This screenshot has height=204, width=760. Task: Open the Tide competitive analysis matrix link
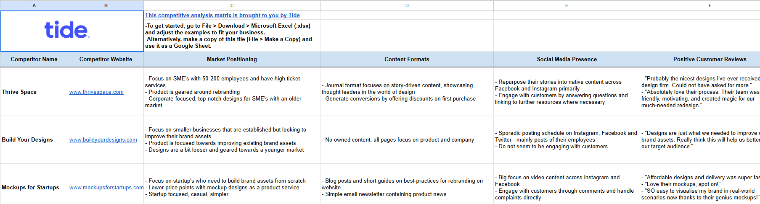(x=222, y=15)
